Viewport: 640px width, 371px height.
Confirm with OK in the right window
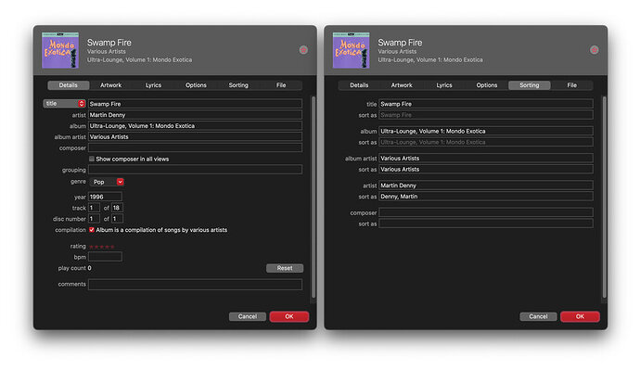pyautogui.click(x=580, y=316)
